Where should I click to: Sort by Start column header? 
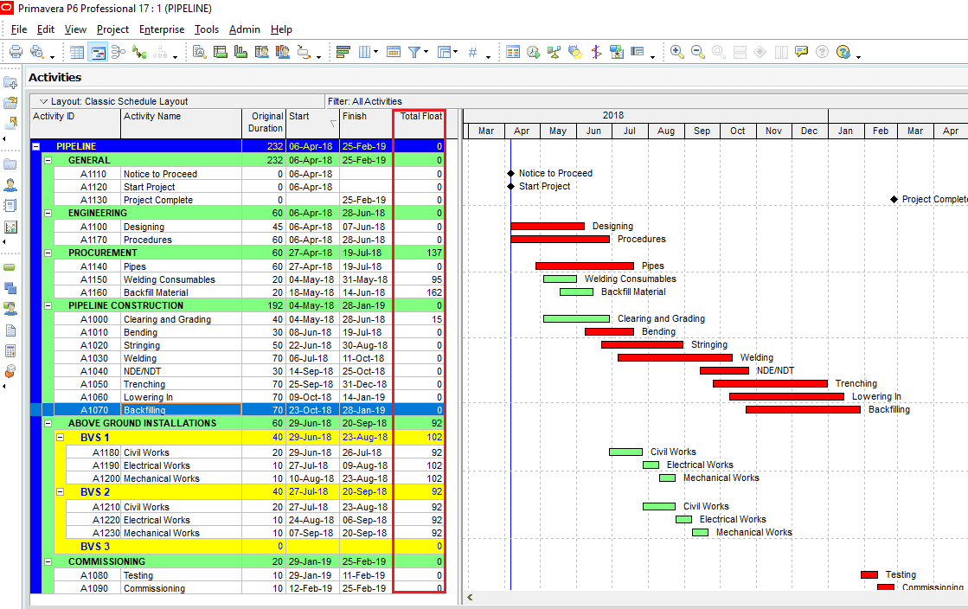click(312, 123)
